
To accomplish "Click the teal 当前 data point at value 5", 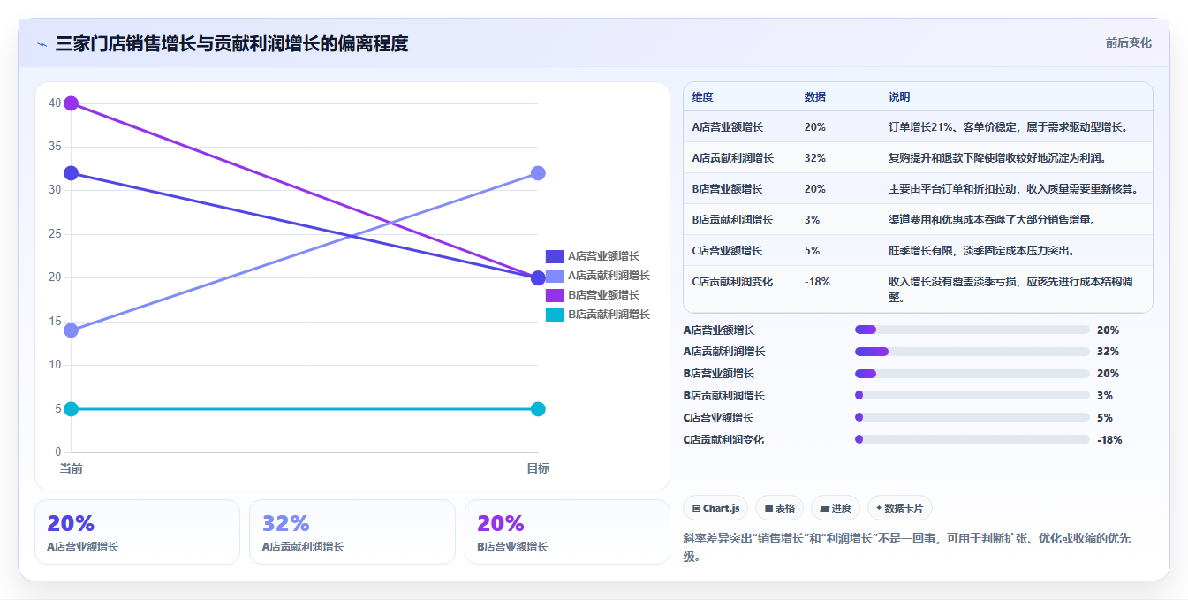I will [72, 409].
